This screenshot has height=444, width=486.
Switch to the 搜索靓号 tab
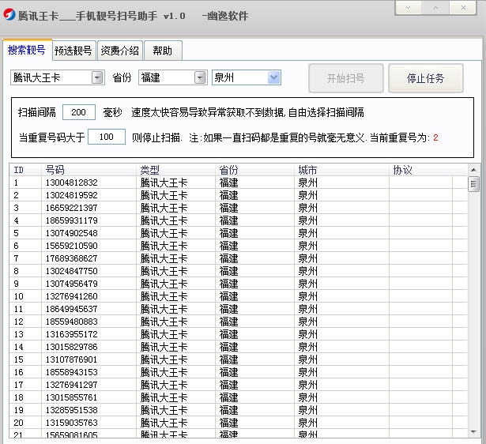tap(27, 51)
